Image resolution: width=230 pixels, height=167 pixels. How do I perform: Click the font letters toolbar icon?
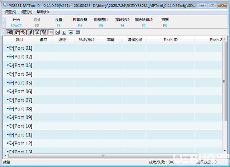coord(58,32)
